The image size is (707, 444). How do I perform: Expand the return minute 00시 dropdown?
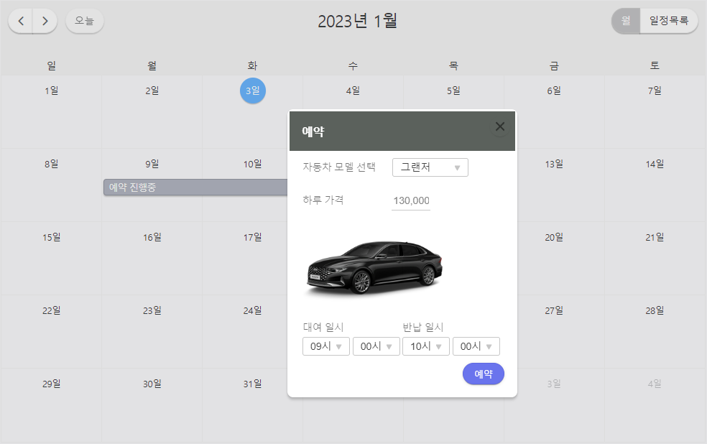point(476,346)
